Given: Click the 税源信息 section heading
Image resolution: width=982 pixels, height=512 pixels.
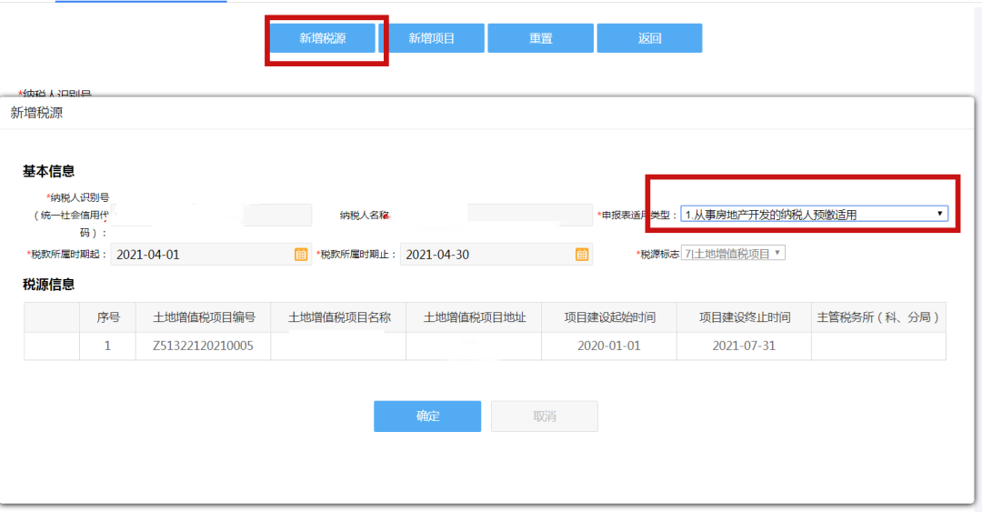Looking at the screenshot, I should (49, 285).
